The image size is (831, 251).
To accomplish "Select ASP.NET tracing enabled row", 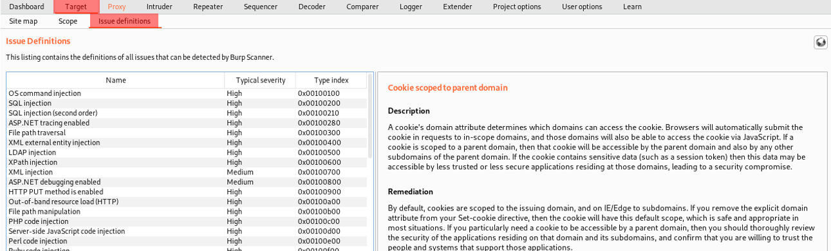I will [x=187, y=123].
